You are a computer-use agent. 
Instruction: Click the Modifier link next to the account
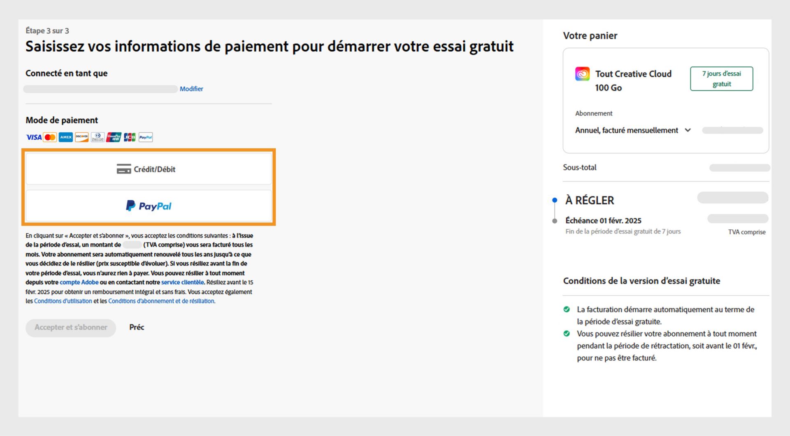click(191, 89)
